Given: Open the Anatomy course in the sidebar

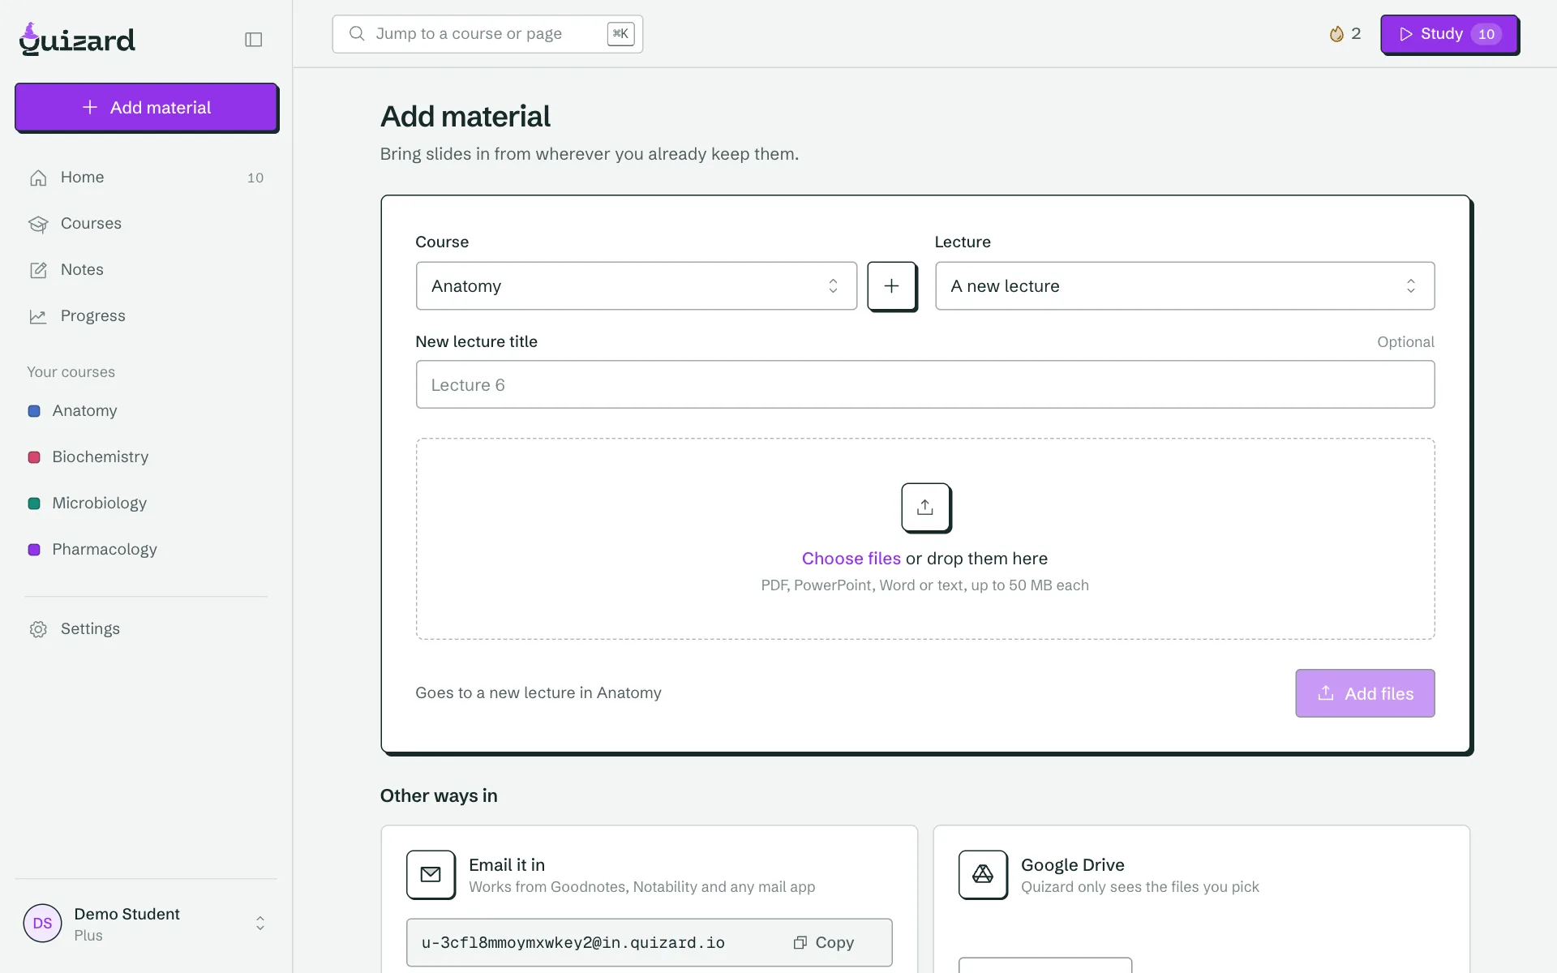Looking at the screenshot, I should (146, 411).
